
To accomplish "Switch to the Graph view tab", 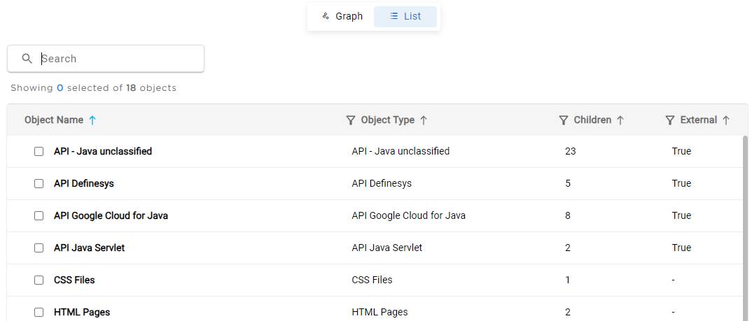I will [342, 16].
